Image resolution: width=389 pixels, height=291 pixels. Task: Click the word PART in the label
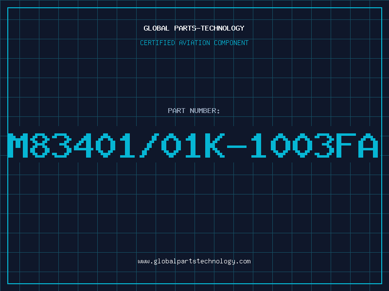tap(177, 111)
